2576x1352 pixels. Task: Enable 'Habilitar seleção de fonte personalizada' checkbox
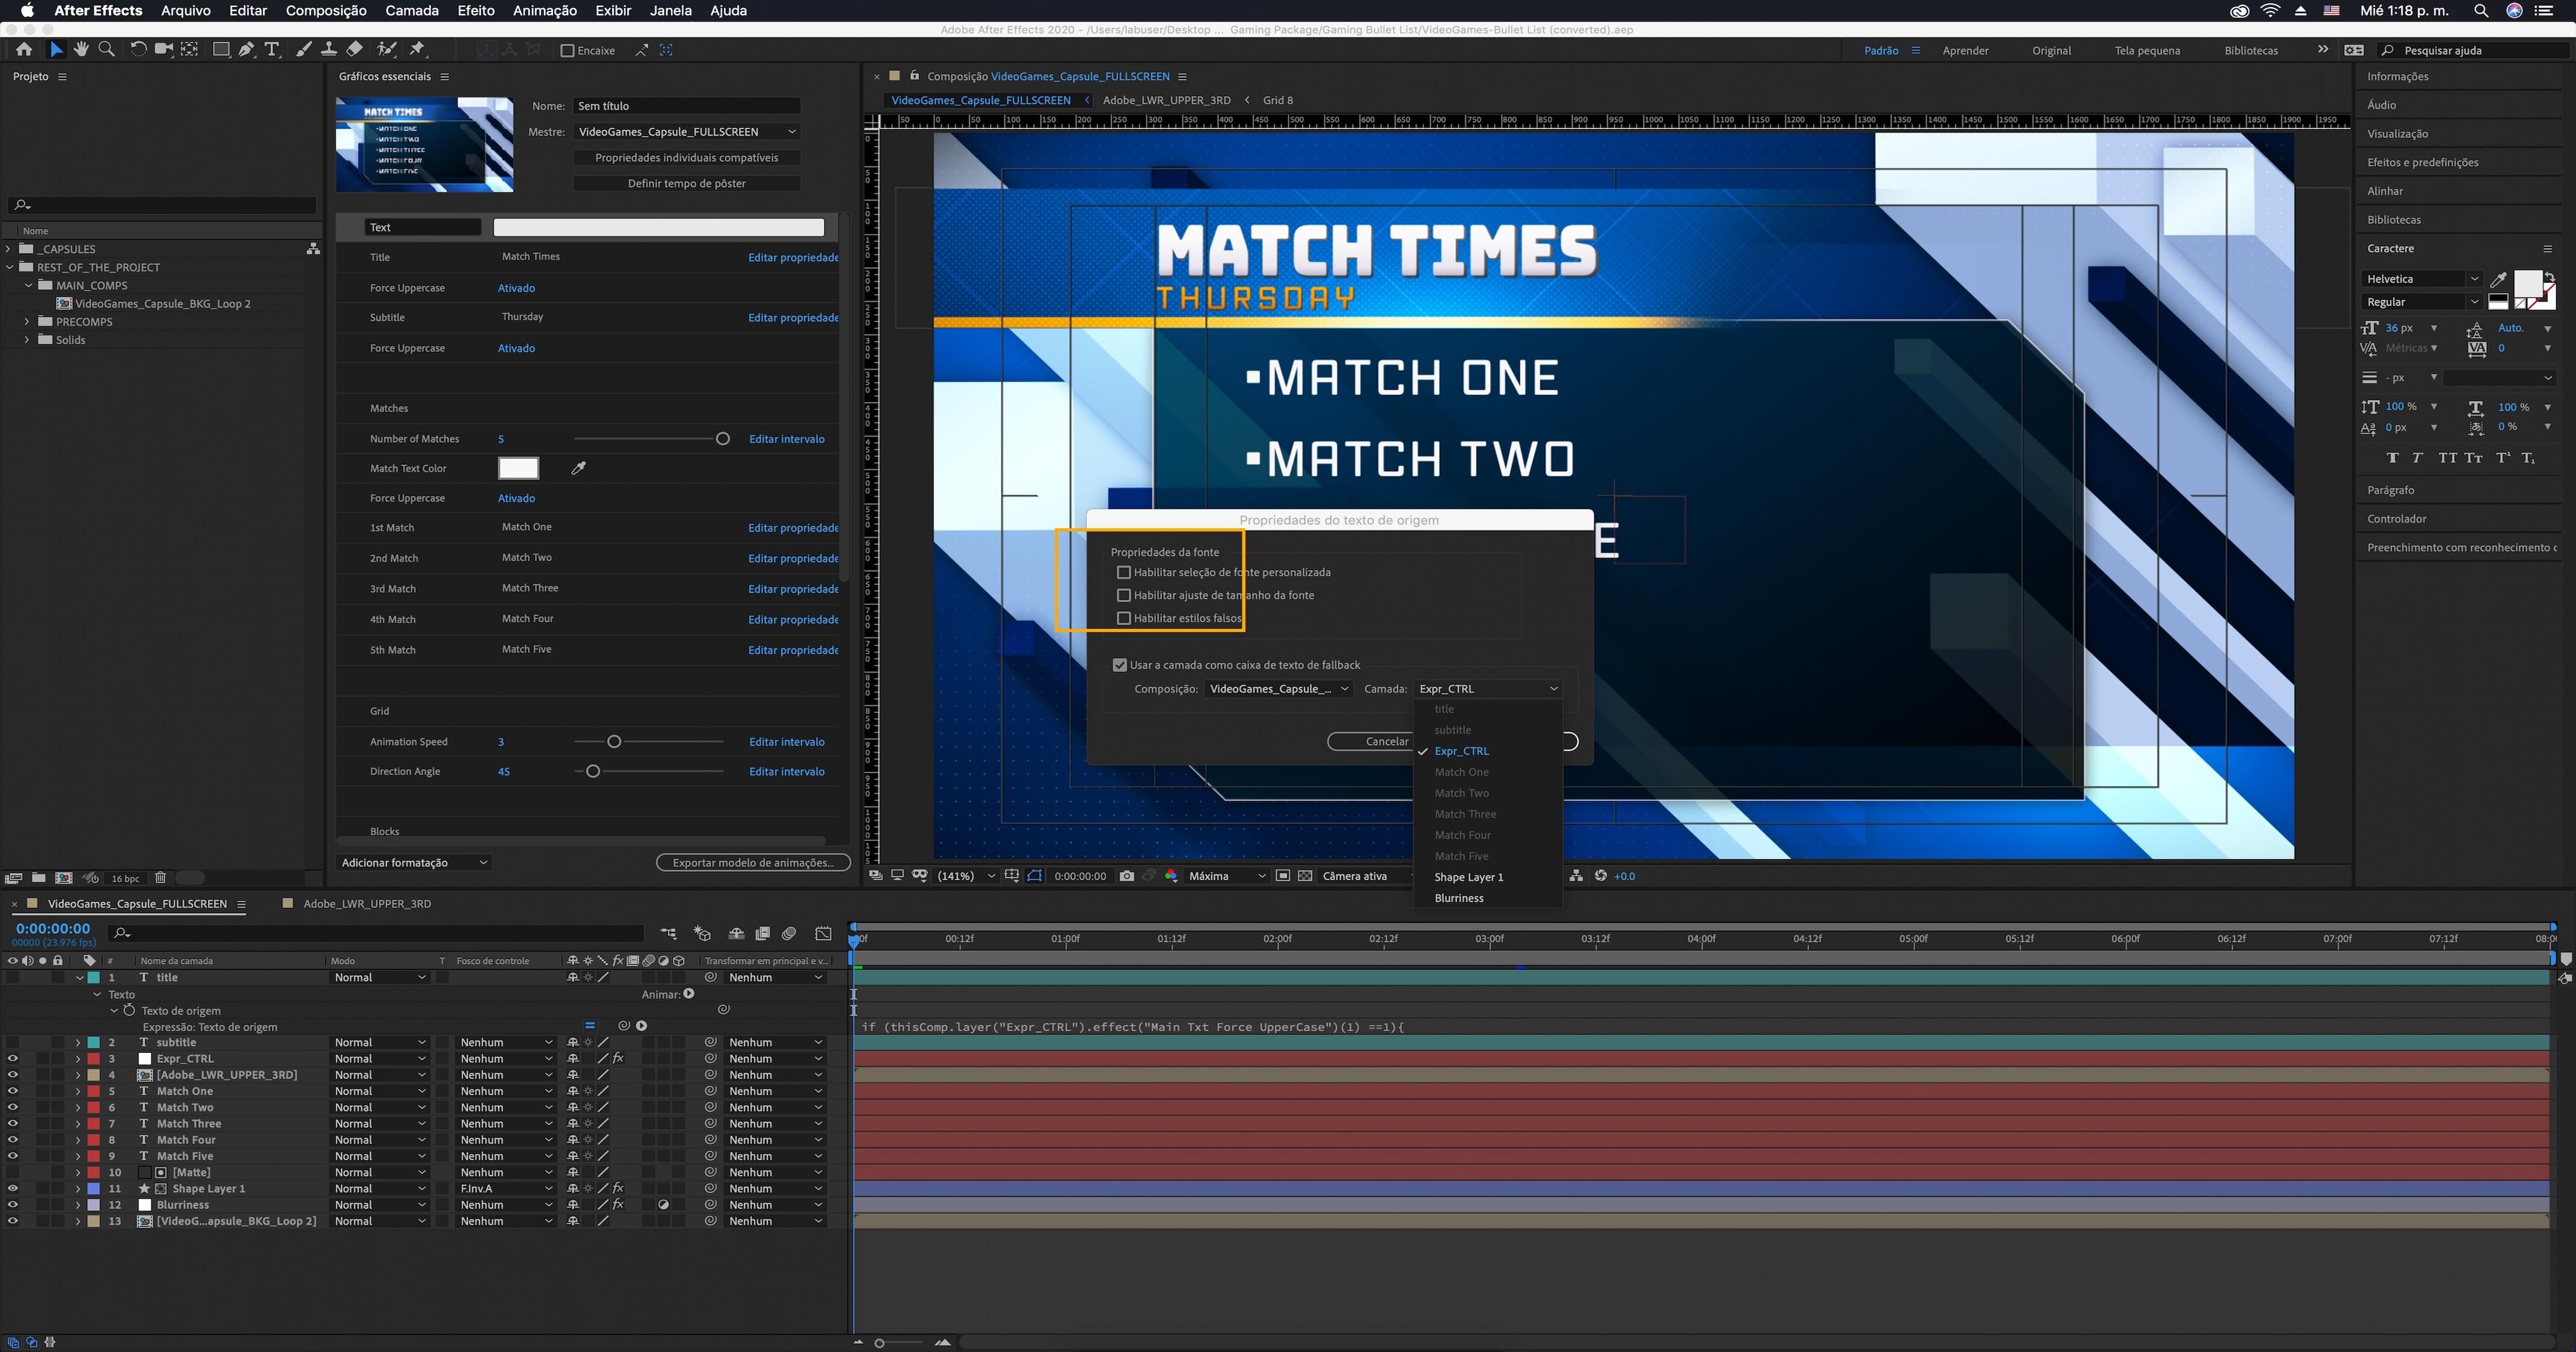tap(1123, 573)
